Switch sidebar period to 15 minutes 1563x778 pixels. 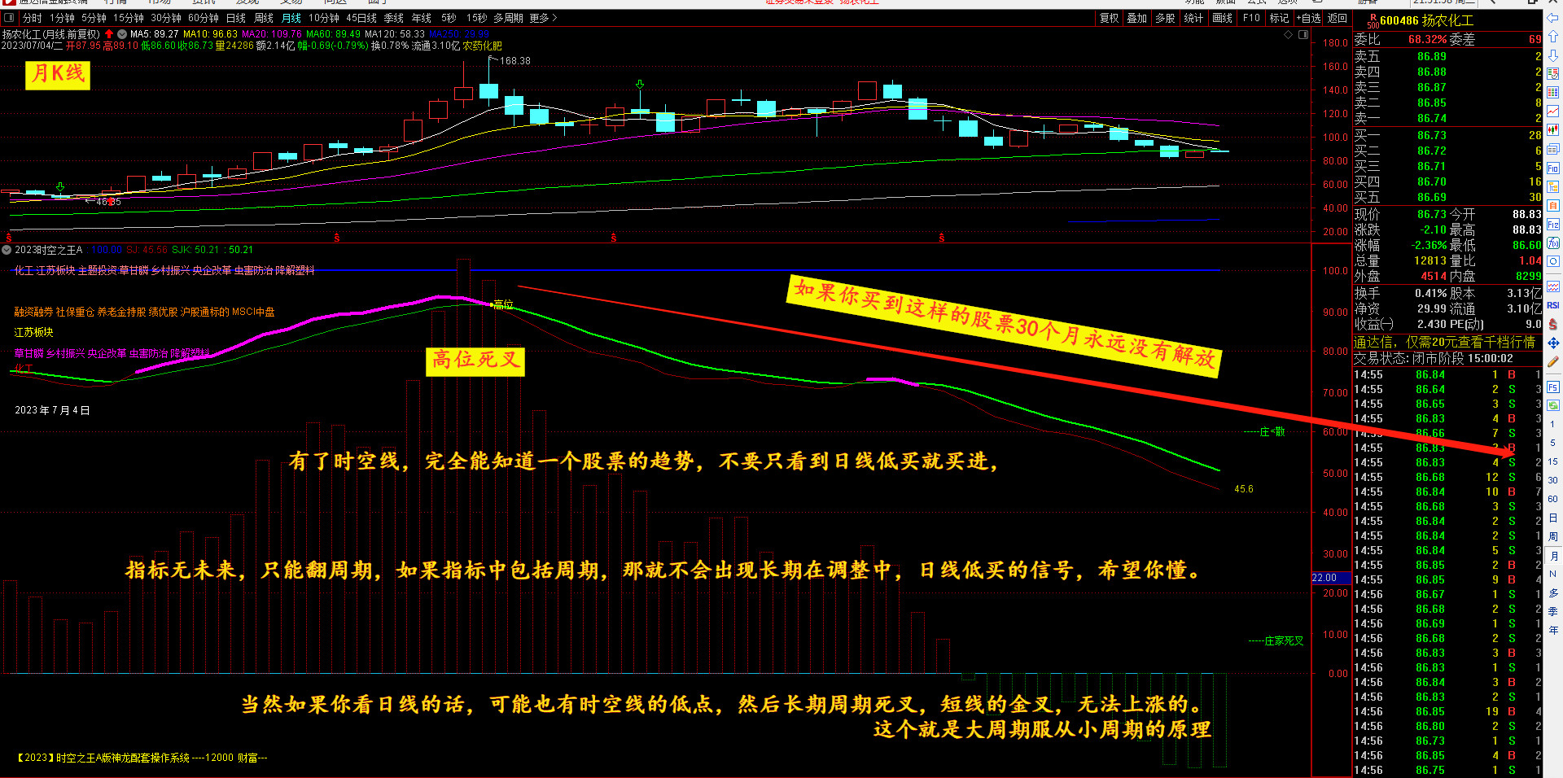point(1553,461)
